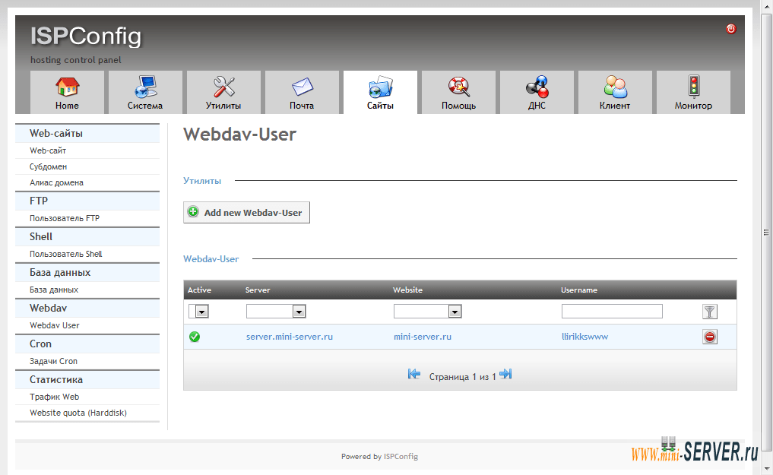Click the Username filter text field
This screenshot has height=475, width=773.
pyautogui.click(x=612, y=312)
